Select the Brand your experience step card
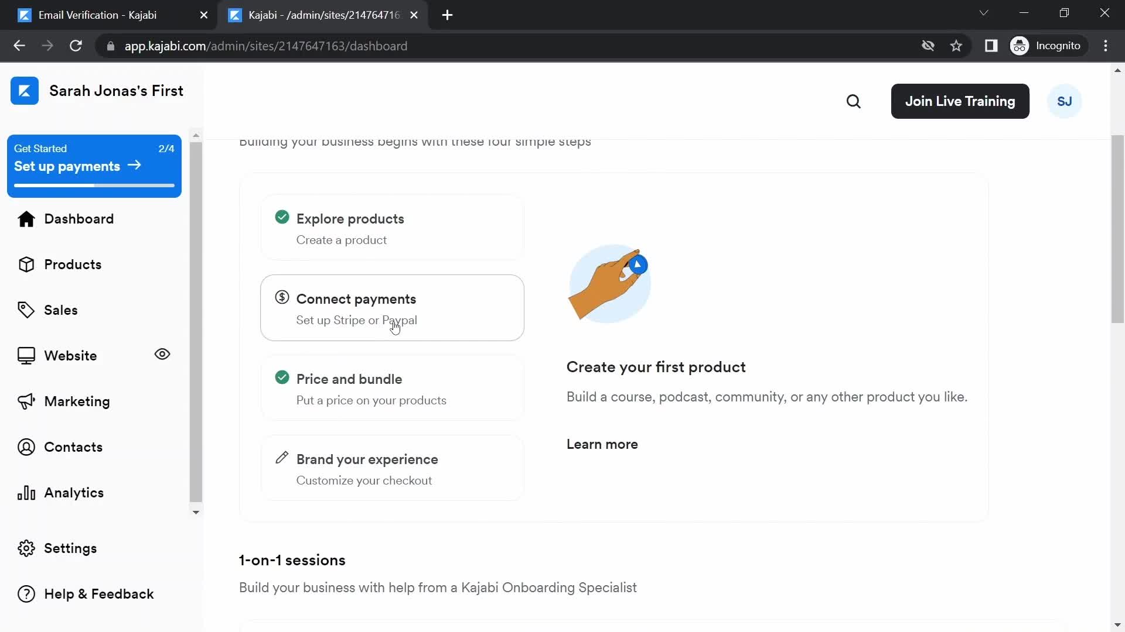The image size is (1125, 632). click(392, 468)
